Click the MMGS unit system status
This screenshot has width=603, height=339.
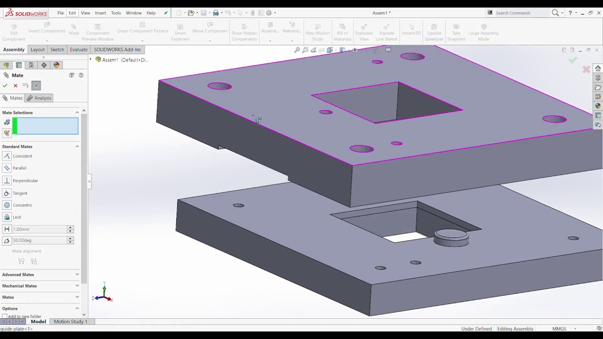click(x=559, y=329)
